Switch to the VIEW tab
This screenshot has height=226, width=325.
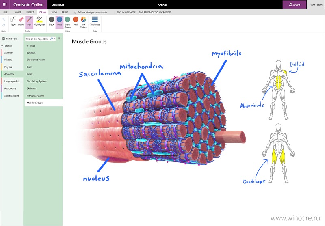click(x=54, y=12)
